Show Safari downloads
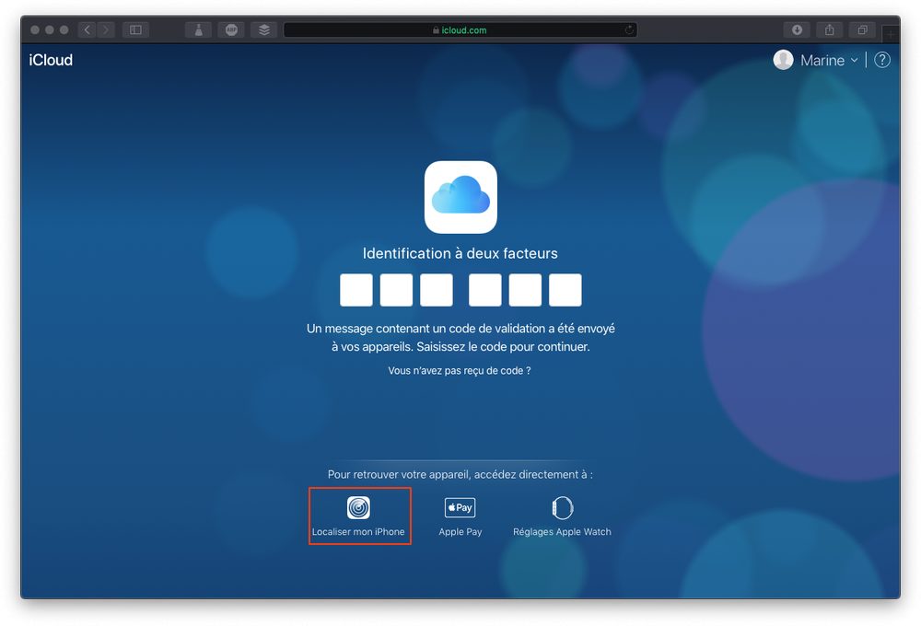 (797, 30)
